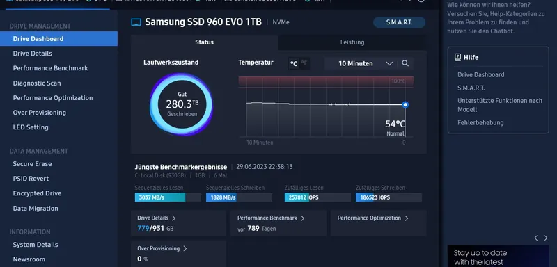Click the Samsung SSD 960 EVO 1TB title

(x=203, y=22)
